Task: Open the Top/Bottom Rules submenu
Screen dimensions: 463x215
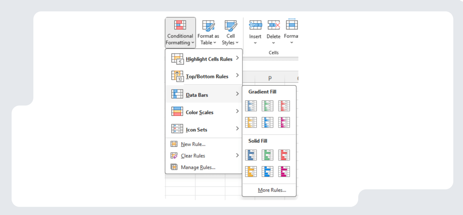Action: 207,76
